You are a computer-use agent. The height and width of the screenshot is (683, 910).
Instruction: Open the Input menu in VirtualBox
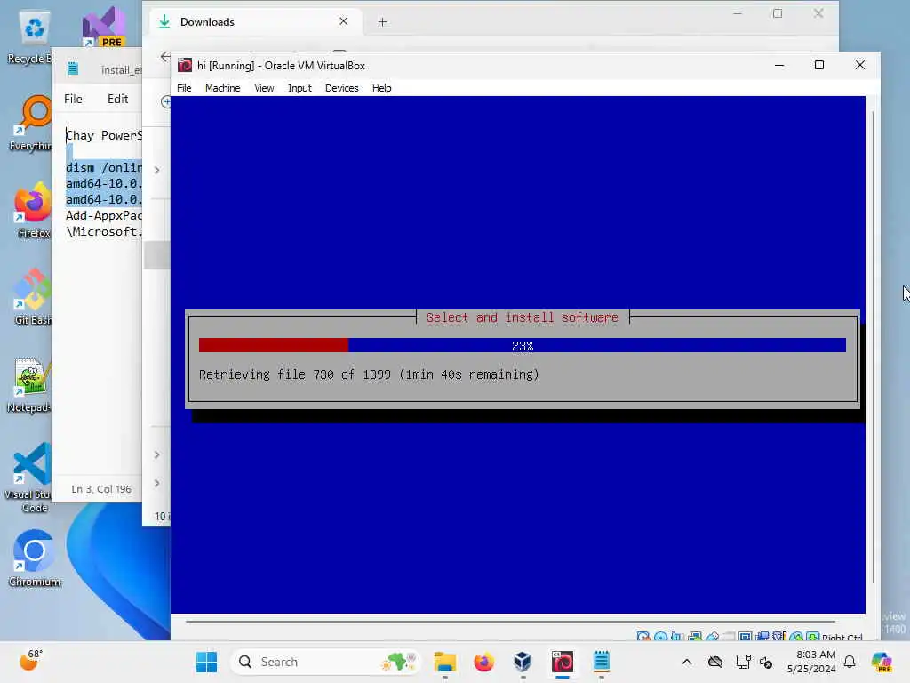[x=299, y=88]
